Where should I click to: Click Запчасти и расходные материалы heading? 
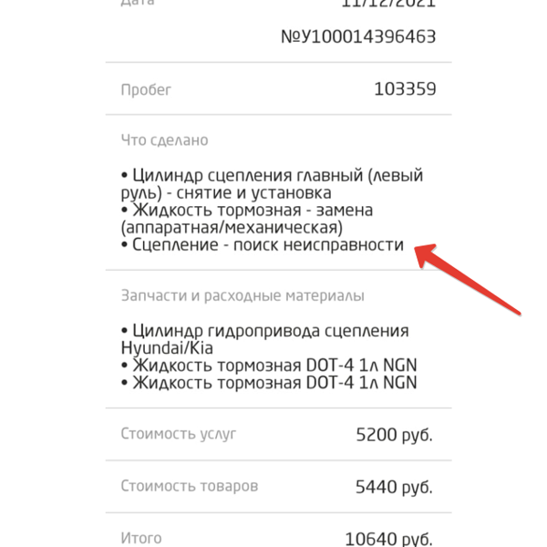click(243, 296)
